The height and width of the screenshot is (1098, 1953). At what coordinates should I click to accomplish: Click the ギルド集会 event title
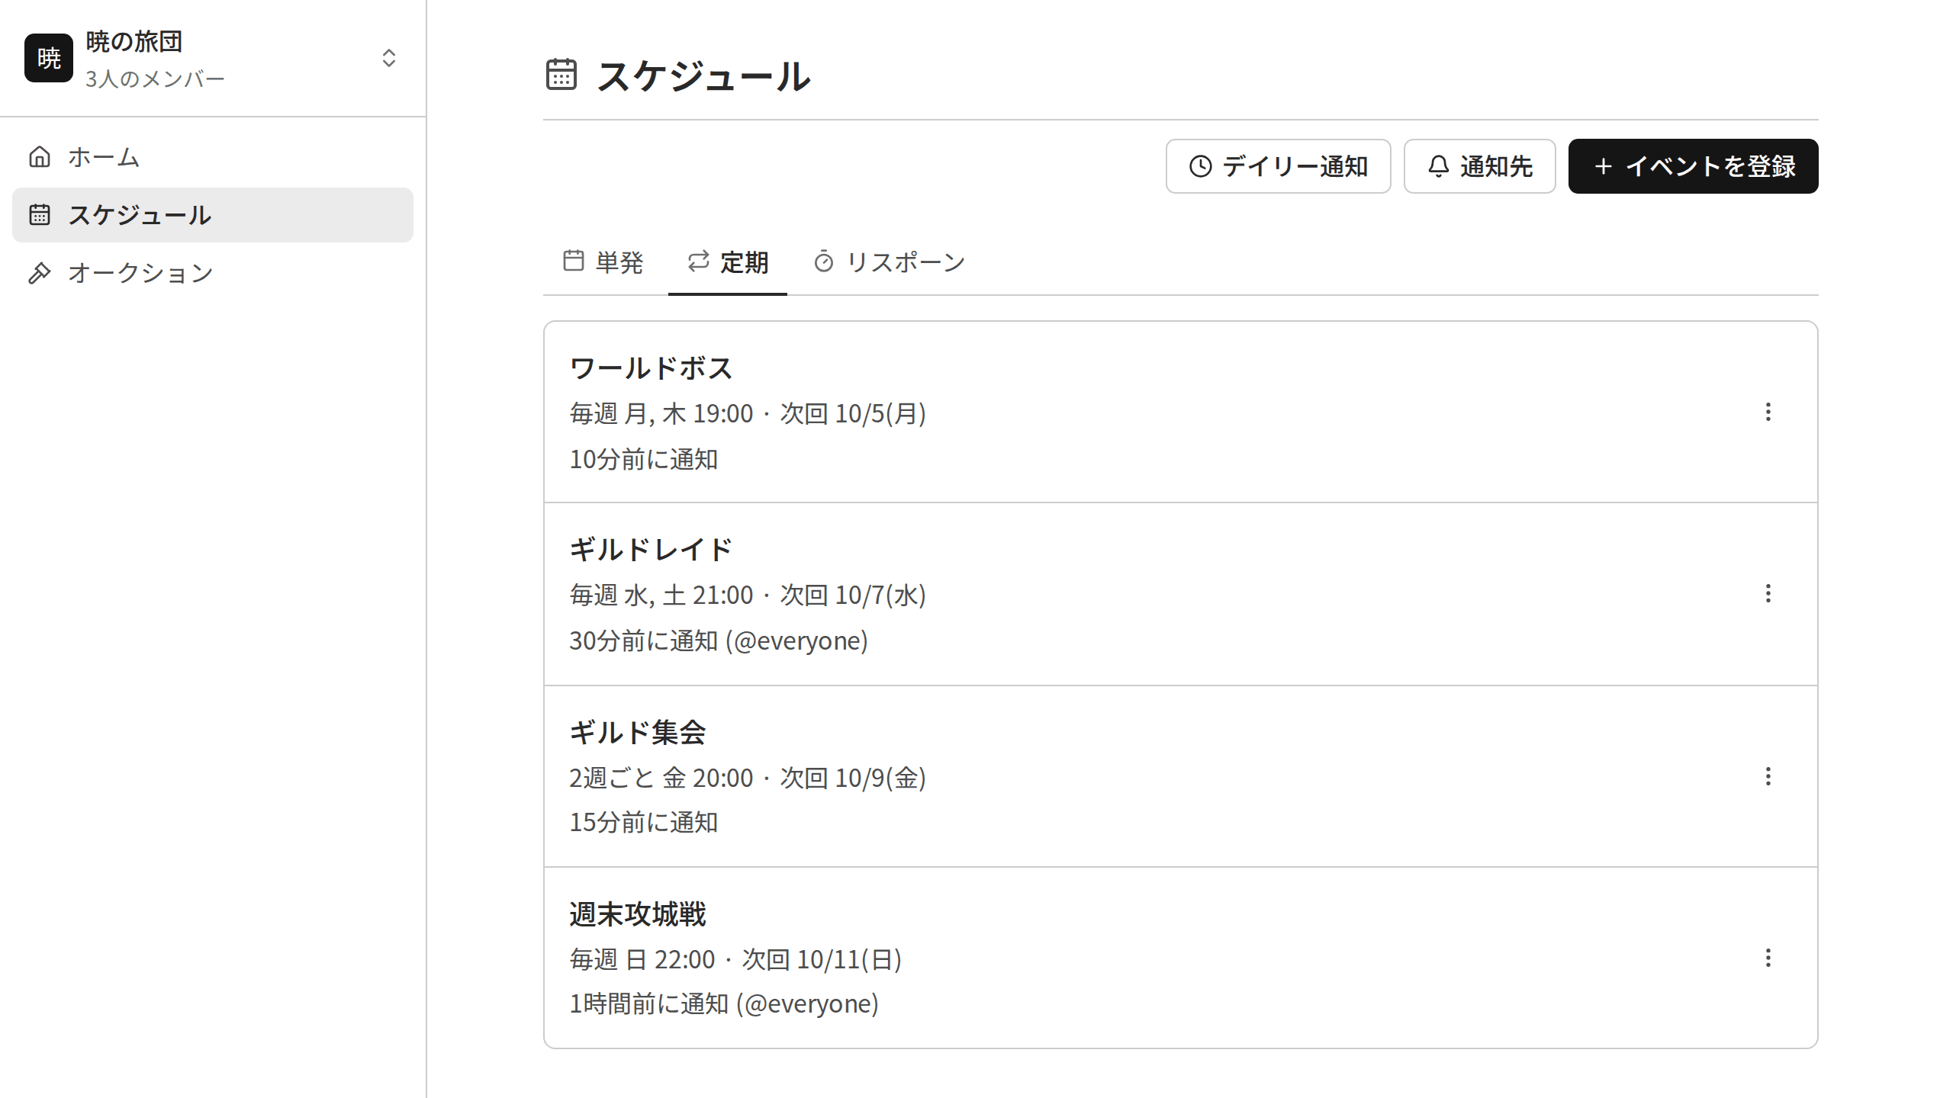click(x=638, y=733)
